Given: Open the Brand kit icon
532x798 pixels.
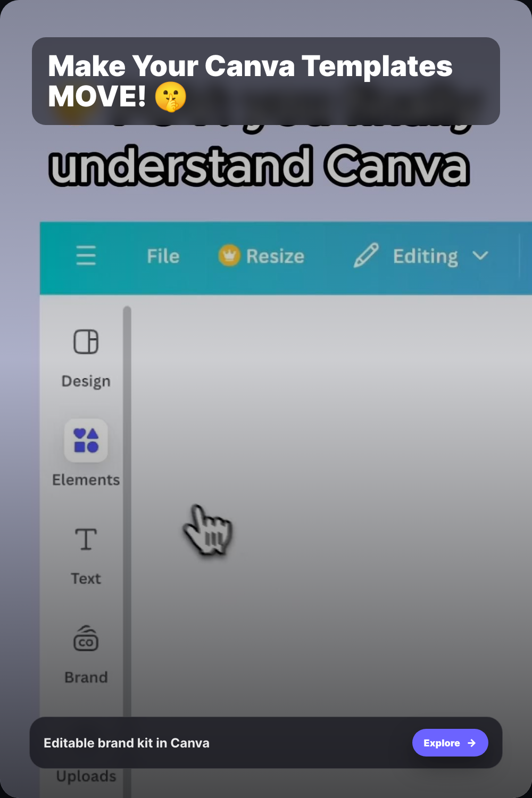Looking at the screenshot, I should [x=86, y=638].
